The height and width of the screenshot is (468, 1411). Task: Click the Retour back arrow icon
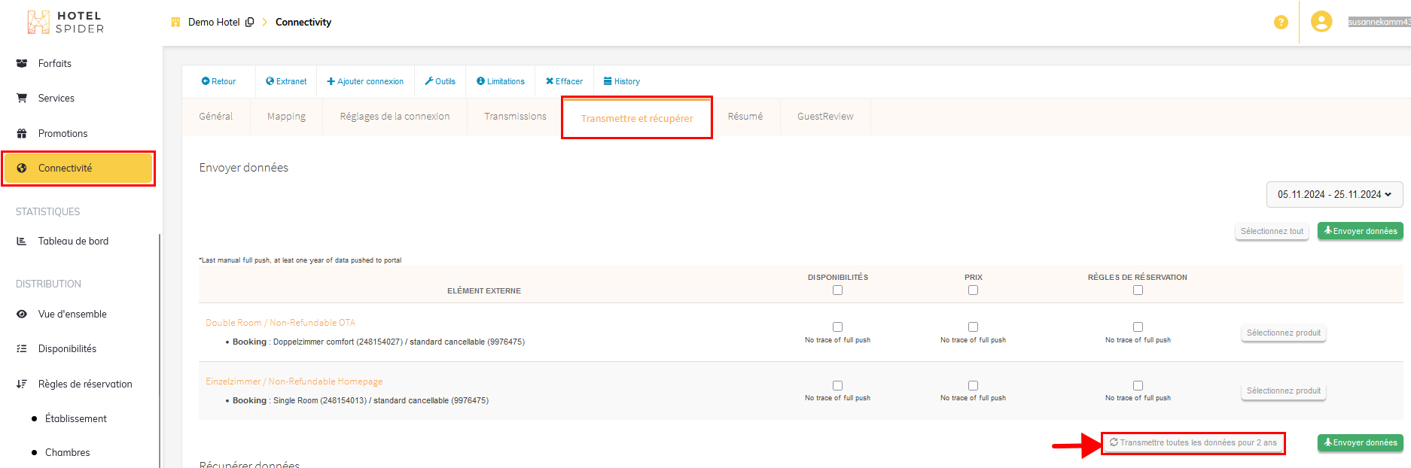(206, 81)
